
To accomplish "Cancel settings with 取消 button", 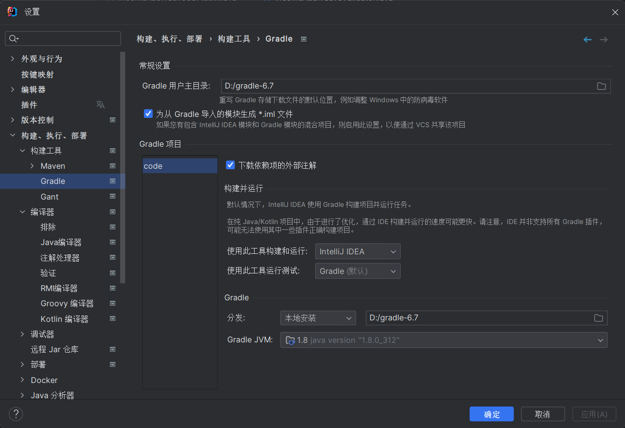I will pos(543,414).
